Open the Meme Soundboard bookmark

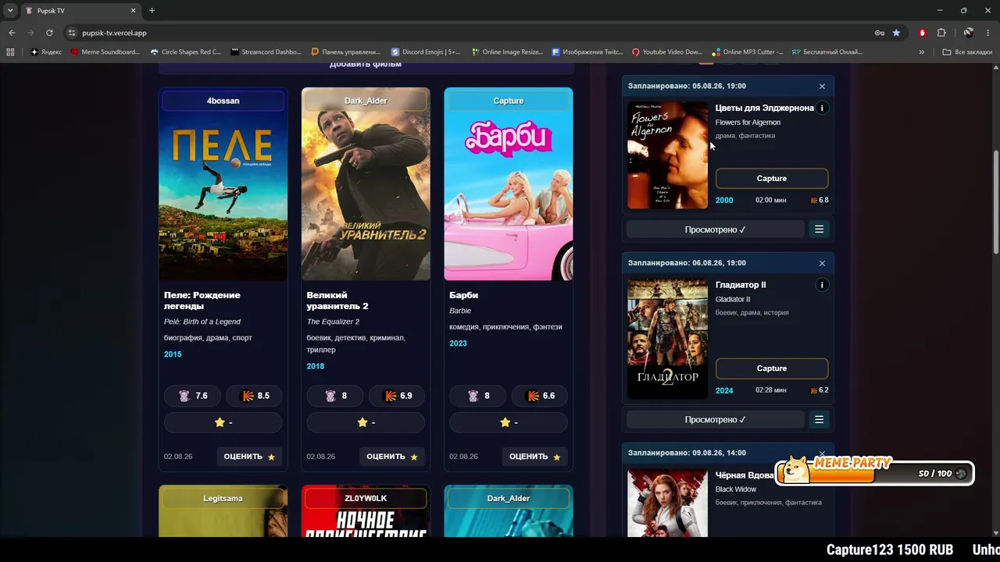click(105, 52)
